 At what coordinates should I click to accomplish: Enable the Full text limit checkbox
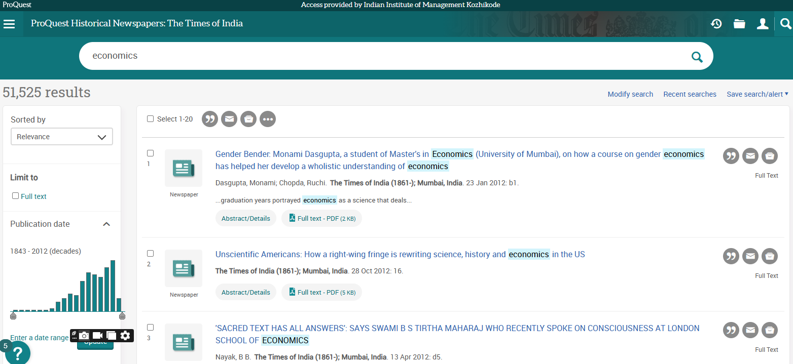tap(15, 196)
